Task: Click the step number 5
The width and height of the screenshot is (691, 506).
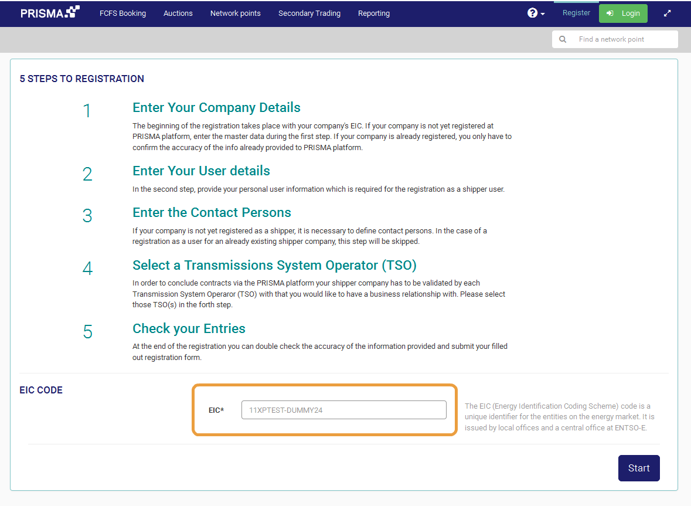Action: click(x=87, y=332)
